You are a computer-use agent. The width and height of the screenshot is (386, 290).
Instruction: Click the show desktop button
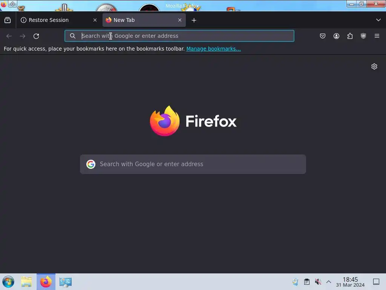pyautogui.click(x=376, y=282)
